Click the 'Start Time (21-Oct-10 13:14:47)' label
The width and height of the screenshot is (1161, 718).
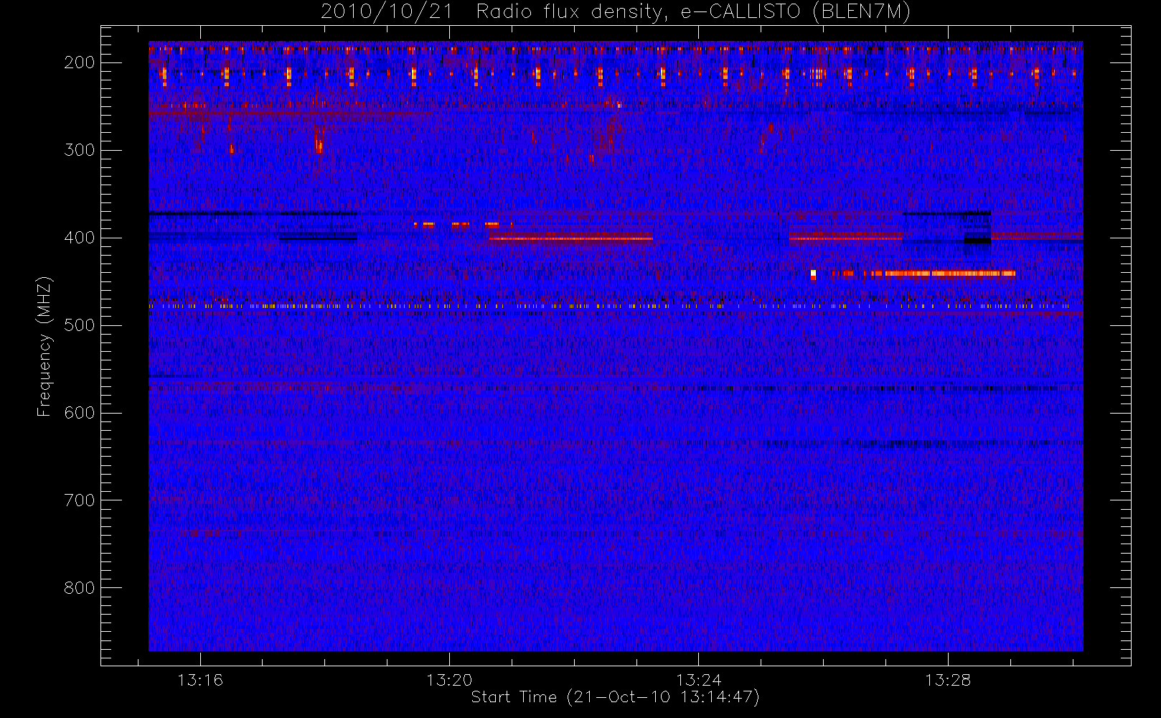coord(615,697)
